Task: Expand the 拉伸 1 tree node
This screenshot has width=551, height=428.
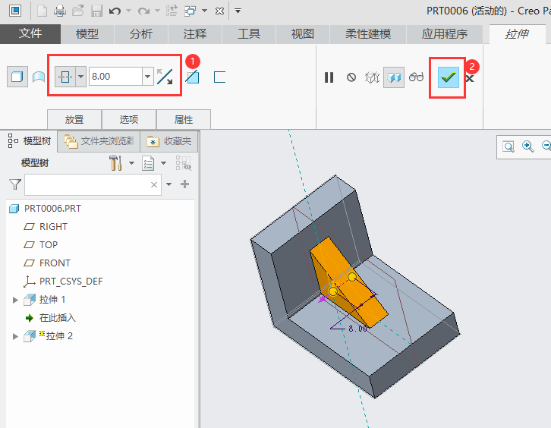Action: click(x=15, y=300)
